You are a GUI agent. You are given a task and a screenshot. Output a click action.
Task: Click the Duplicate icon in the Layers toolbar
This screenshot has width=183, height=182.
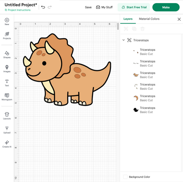(x=134, y=29)
